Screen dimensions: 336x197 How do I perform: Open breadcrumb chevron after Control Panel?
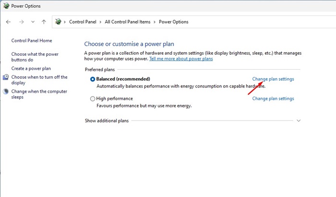click(x=100, y=22)
